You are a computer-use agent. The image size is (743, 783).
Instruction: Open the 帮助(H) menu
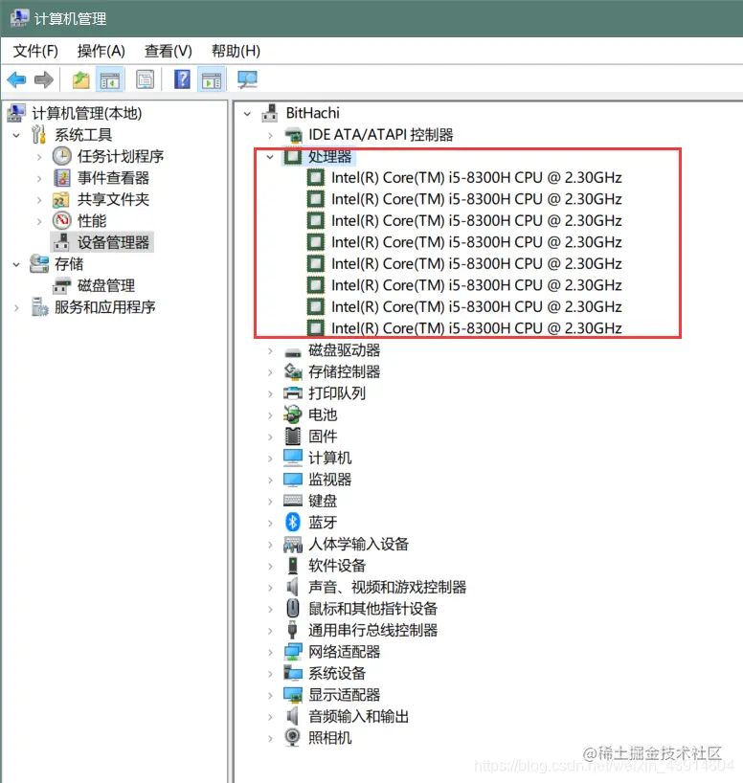(236, 51)
